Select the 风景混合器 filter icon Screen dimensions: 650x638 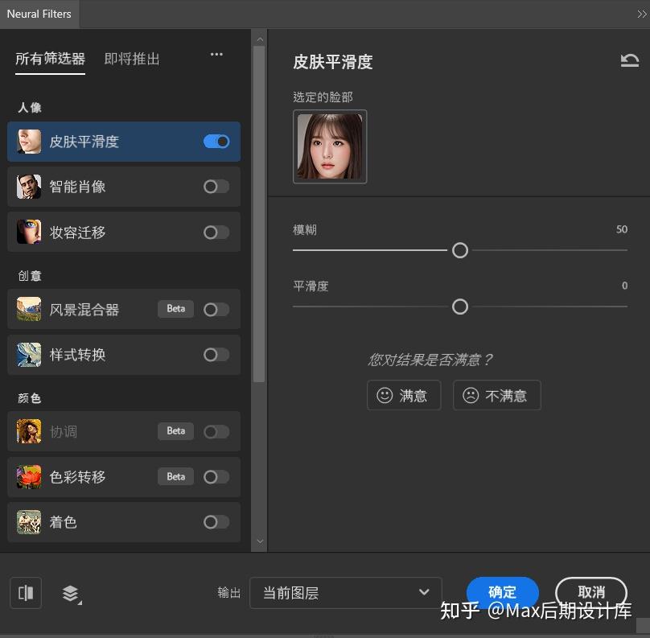click(x=28, y=309)
